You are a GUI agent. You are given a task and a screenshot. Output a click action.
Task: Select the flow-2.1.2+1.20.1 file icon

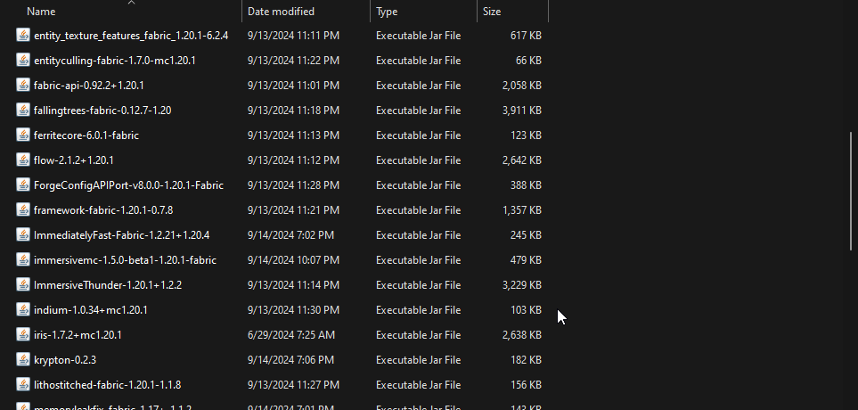(x=24, y=160)
